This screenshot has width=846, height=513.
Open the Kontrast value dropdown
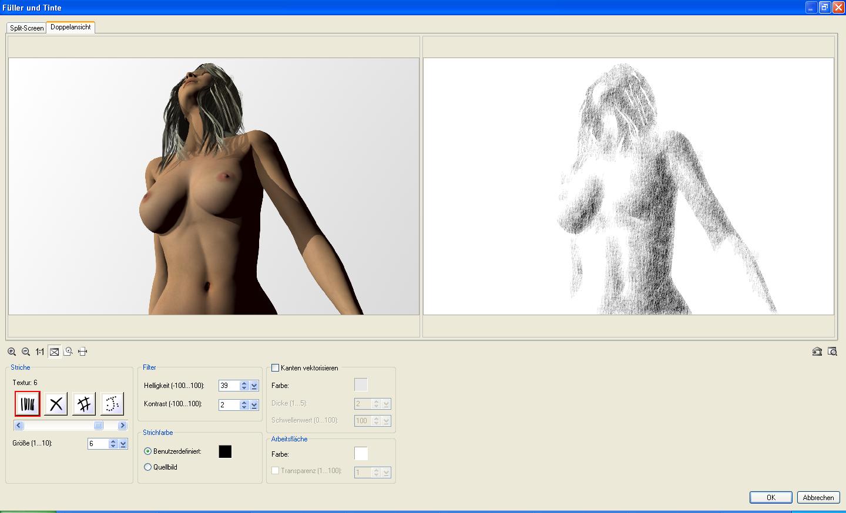254,404
